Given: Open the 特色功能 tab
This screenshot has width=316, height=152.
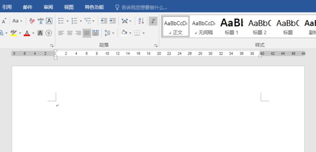Looking at the screenshot, I should [94, 8].
